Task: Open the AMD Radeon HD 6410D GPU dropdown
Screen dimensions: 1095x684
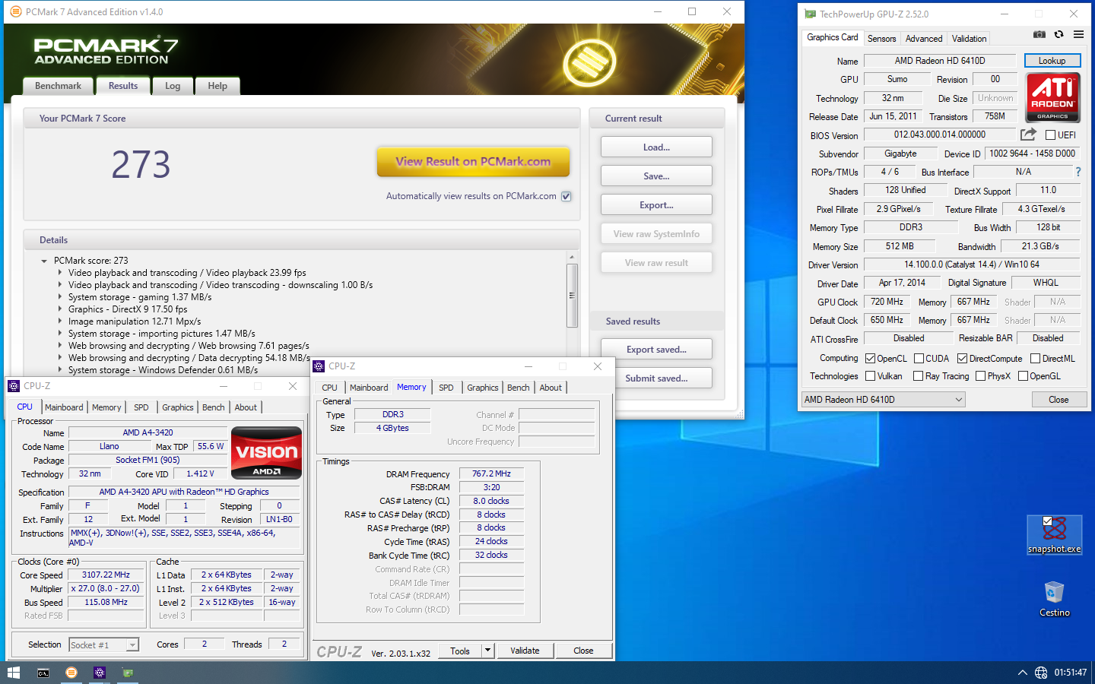Action: click(x=883, y=400)
